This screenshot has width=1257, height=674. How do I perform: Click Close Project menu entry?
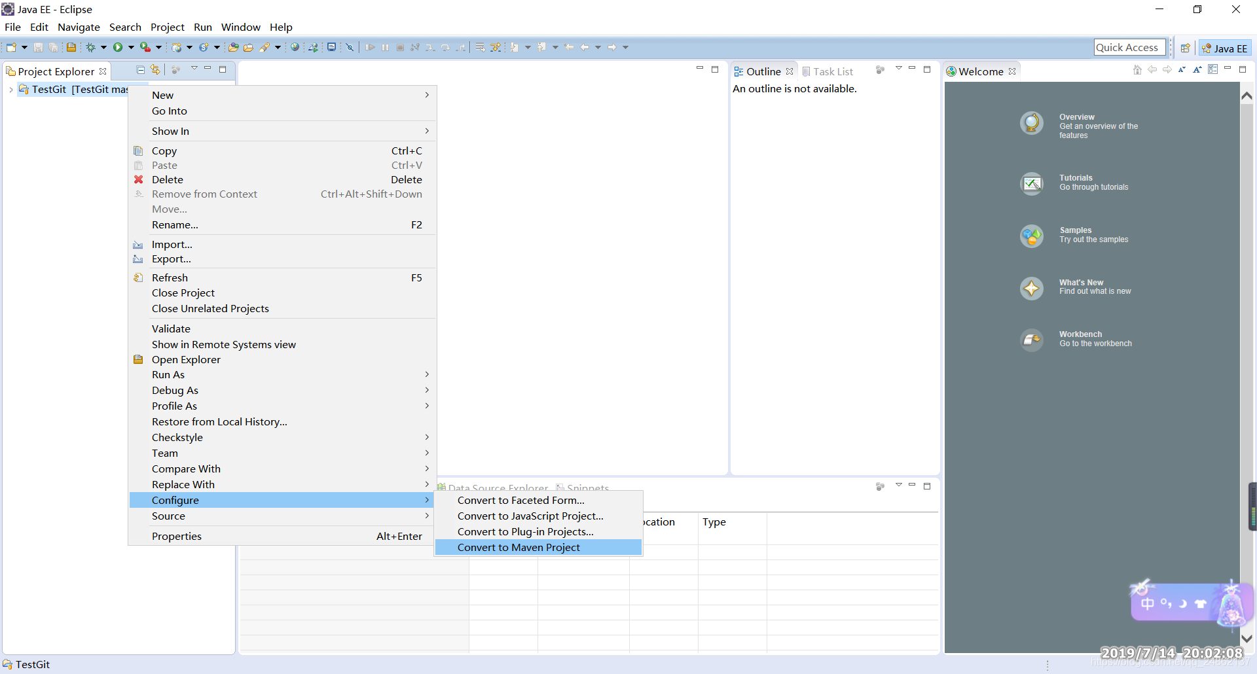pyautogui.click(x=282, y=293)
